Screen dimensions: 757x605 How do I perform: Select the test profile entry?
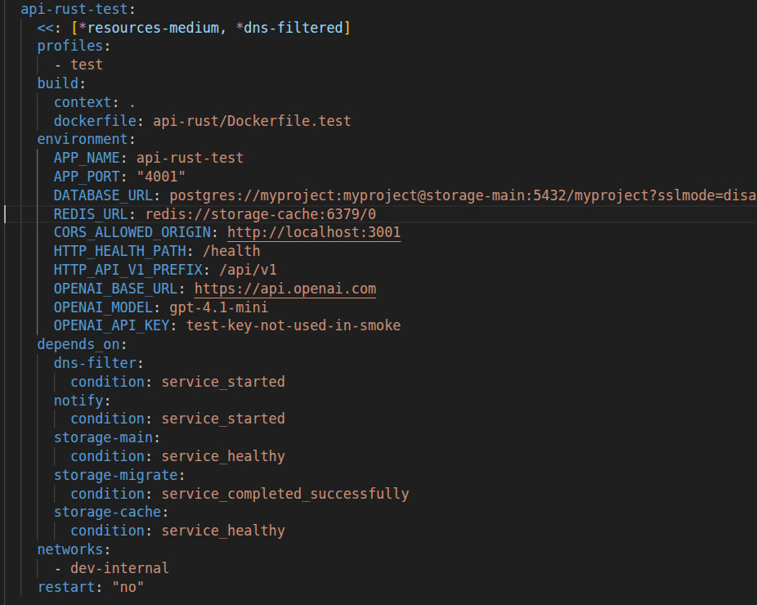tap(87, 65)
